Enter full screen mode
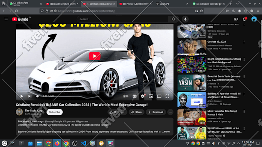Image resolution: width=262 pixels, height=147 pixels. (167, 96)
